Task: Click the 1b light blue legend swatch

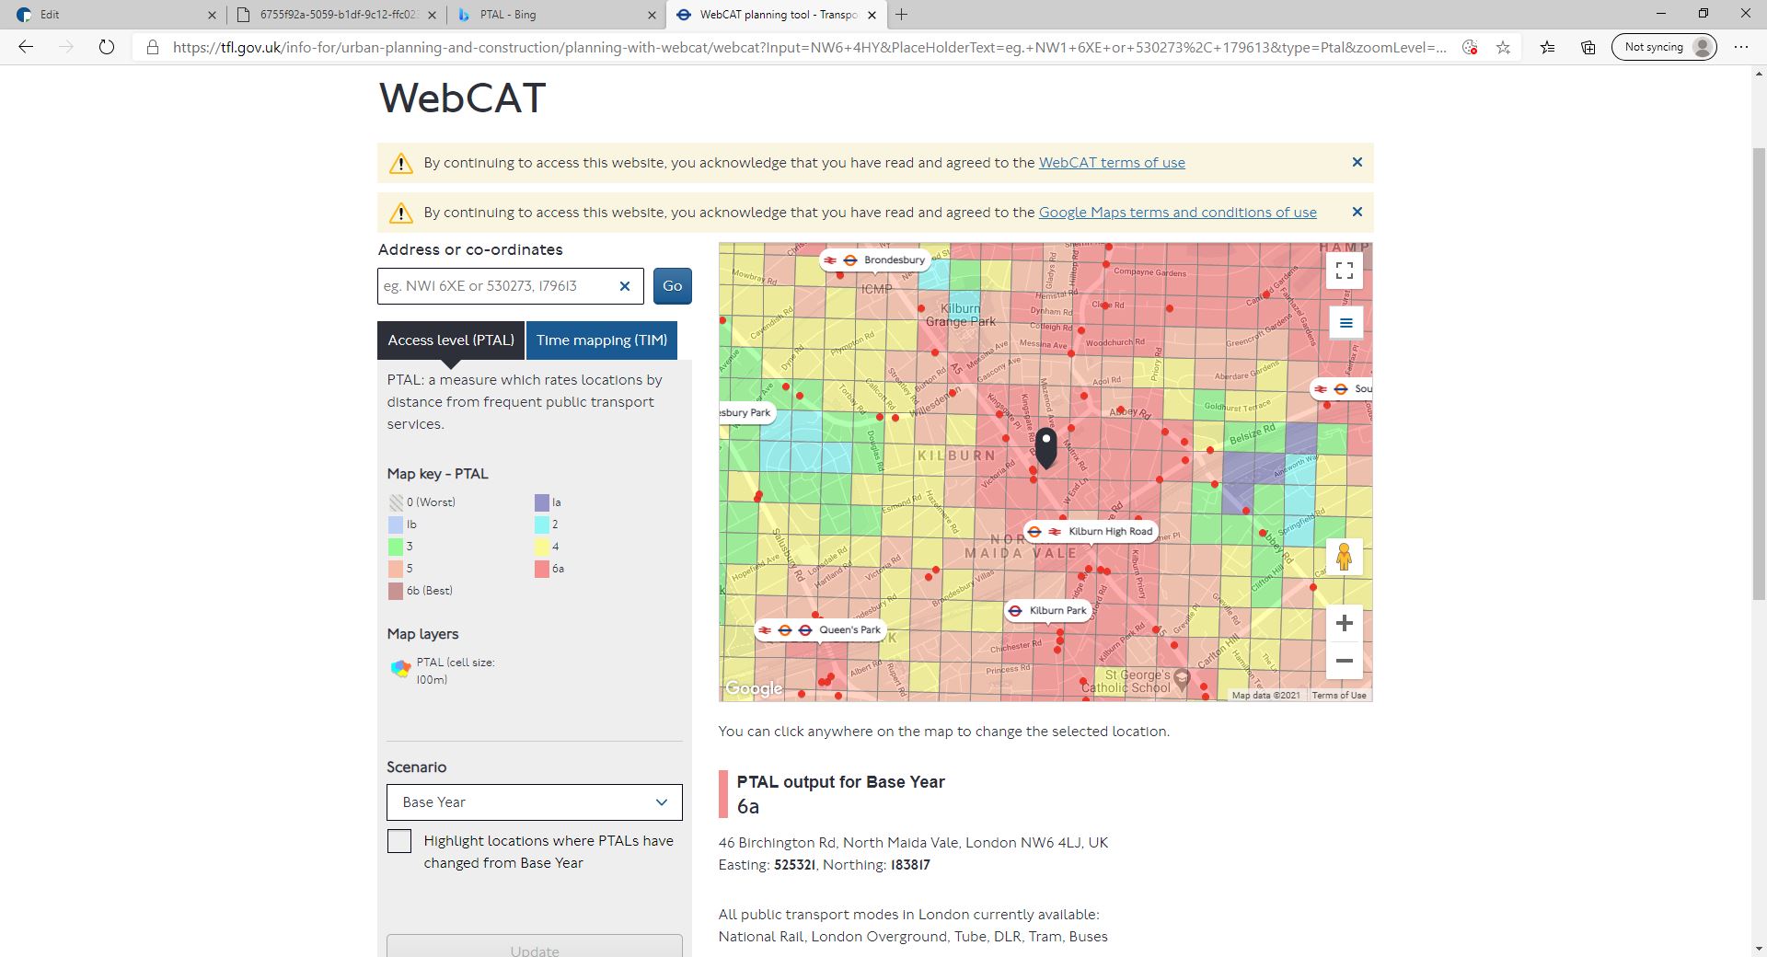Action: (x=396, y=525)
